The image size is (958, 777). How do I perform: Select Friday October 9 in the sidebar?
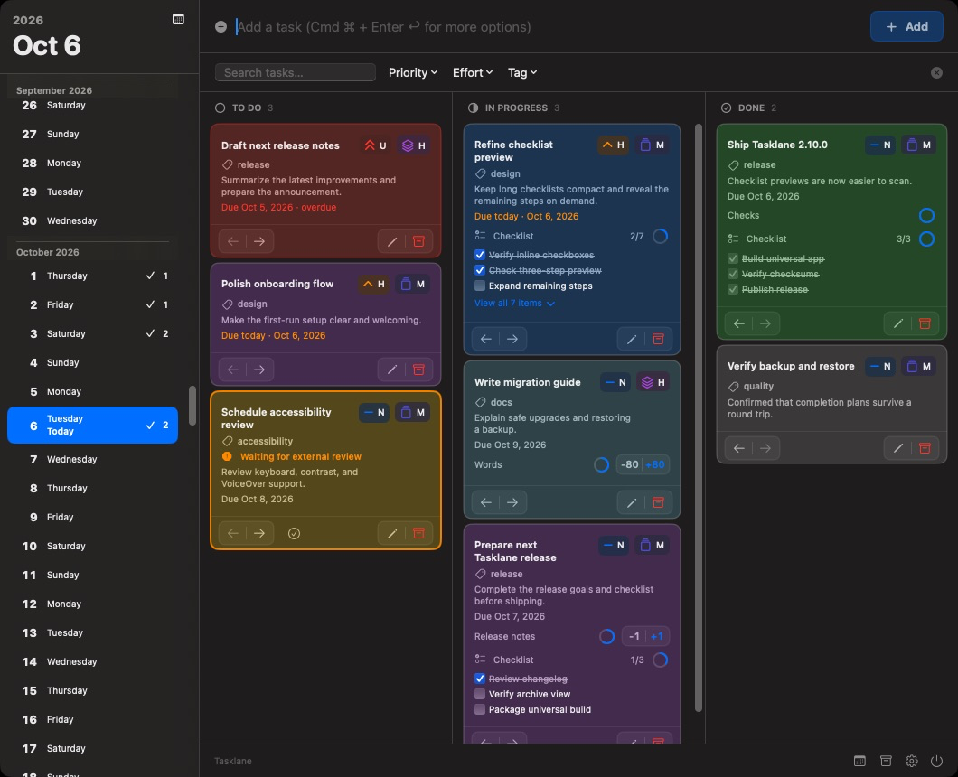click(x=93, y=518)
